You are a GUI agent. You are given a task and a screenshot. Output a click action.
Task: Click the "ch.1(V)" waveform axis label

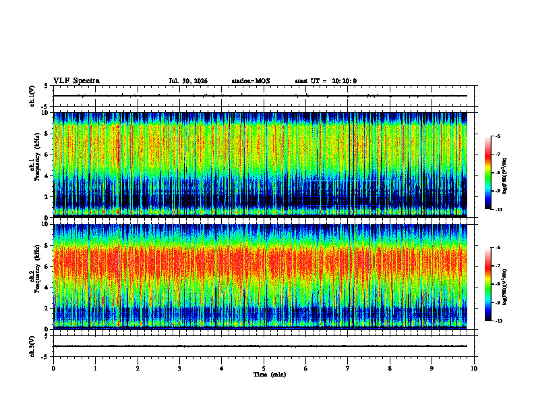[32, 96]
